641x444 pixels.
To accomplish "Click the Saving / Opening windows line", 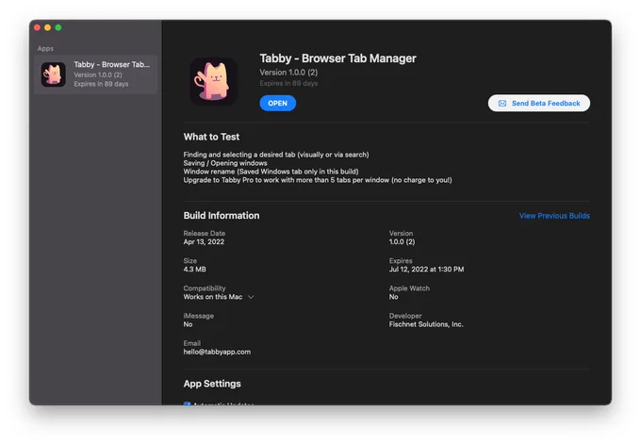I will click(x=225, y=163).
